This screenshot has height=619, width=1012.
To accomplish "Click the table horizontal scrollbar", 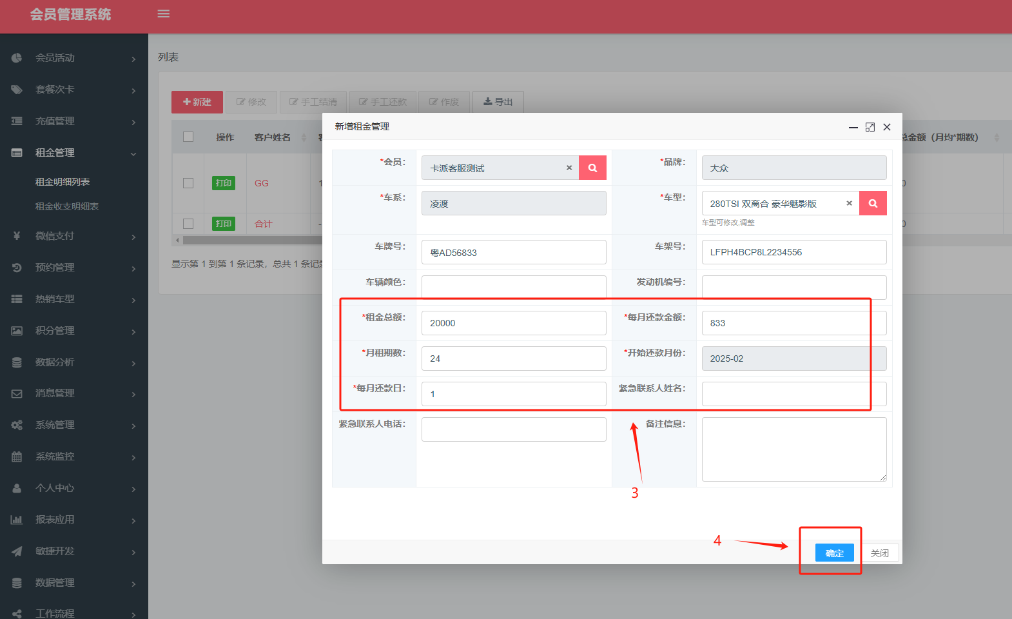I will 251,241.
